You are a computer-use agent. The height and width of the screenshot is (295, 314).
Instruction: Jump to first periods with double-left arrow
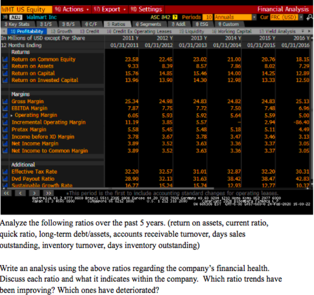click(7, 194)
